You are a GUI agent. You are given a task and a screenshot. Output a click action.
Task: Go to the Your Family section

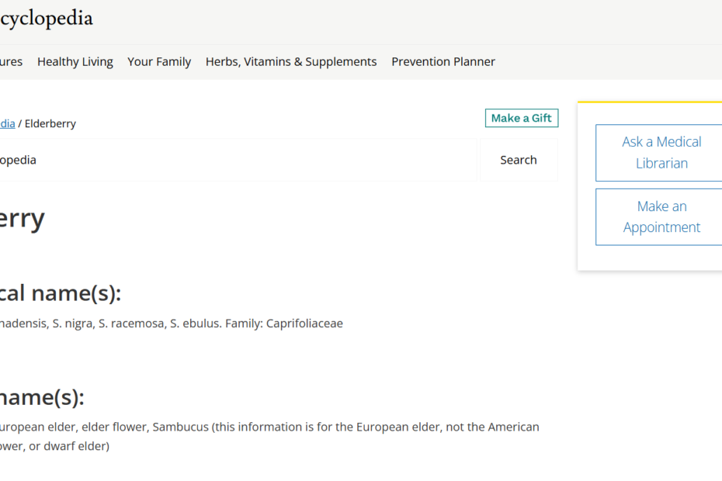[159, 62]
